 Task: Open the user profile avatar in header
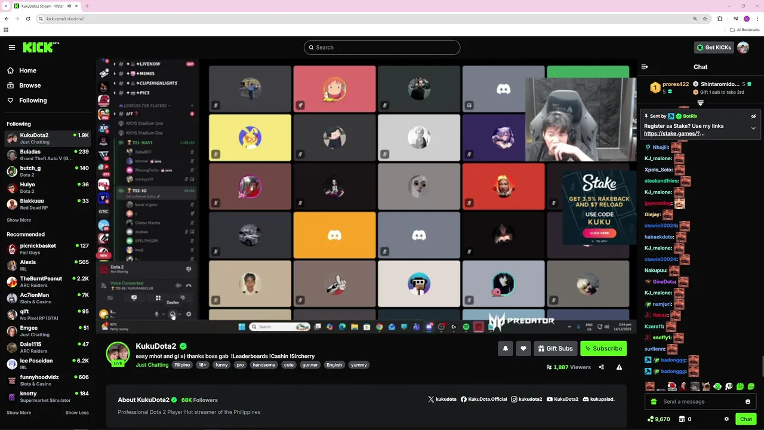tap(743, 47)
